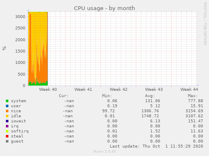This screenshot has width=209, height=156.
Task: Click the orange nice spike in graph
Action: click(x=30, y=42)
